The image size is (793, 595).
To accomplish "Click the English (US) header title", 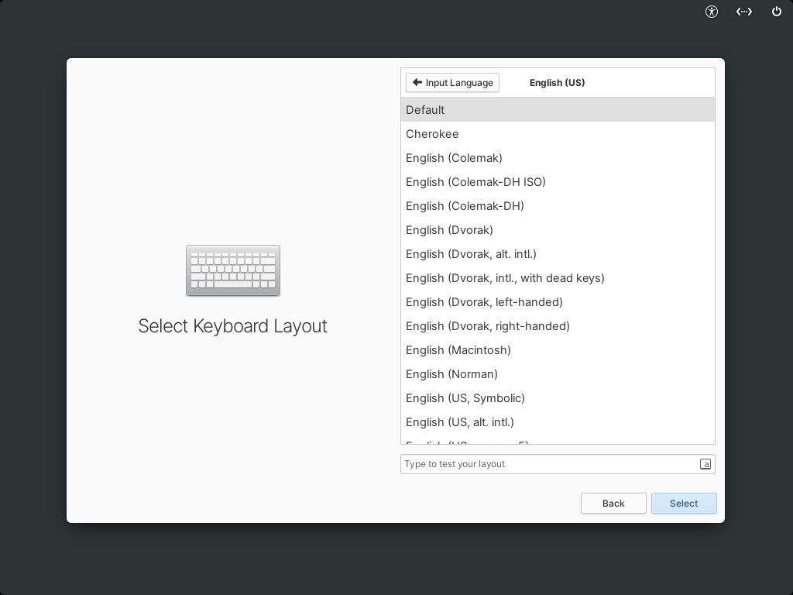I will pyautogui.click(x=557, y=82).
